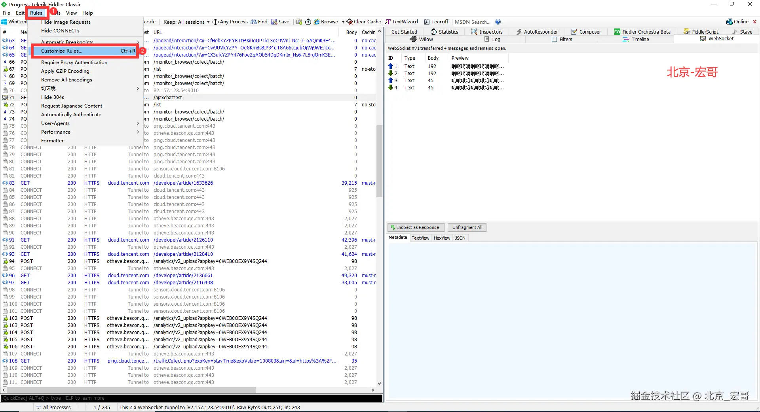Click the Timeline tab icon
Image resolution: width=760 pixels, height=412 pixels.
point(626,39)
